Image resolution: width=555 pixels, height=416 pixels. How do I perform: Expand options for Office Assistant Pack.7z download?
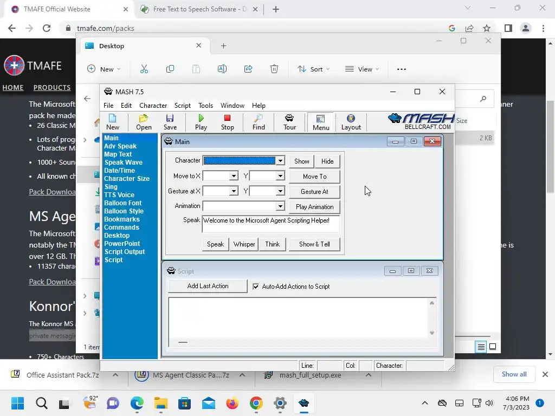click(115, 375)
